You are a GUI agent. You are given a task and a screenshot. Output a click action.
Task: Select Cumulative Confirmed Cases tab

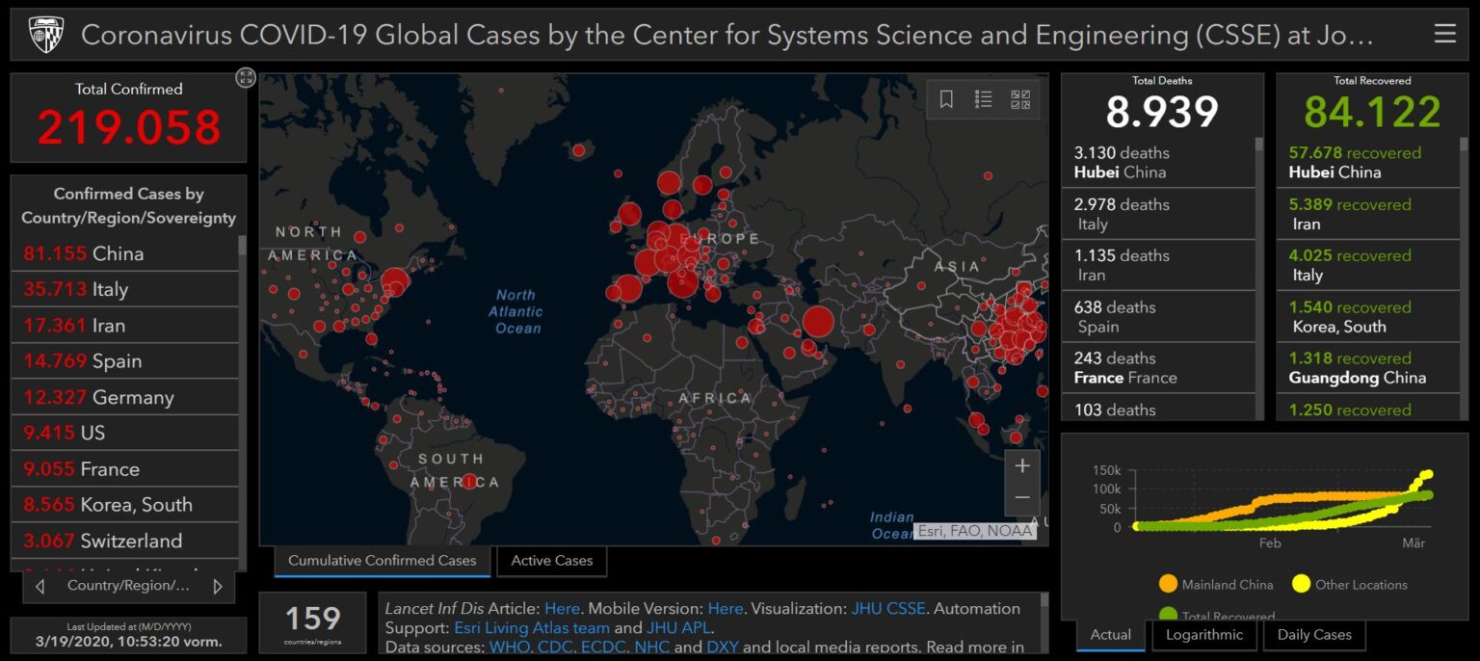tap(382, 561)
